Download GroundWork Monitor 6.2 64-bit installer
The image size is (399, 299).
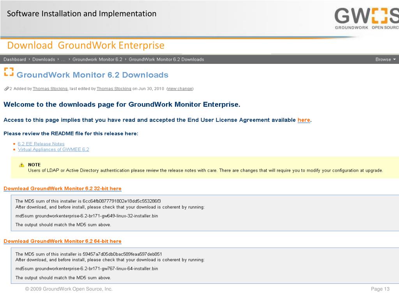[62, 241]
